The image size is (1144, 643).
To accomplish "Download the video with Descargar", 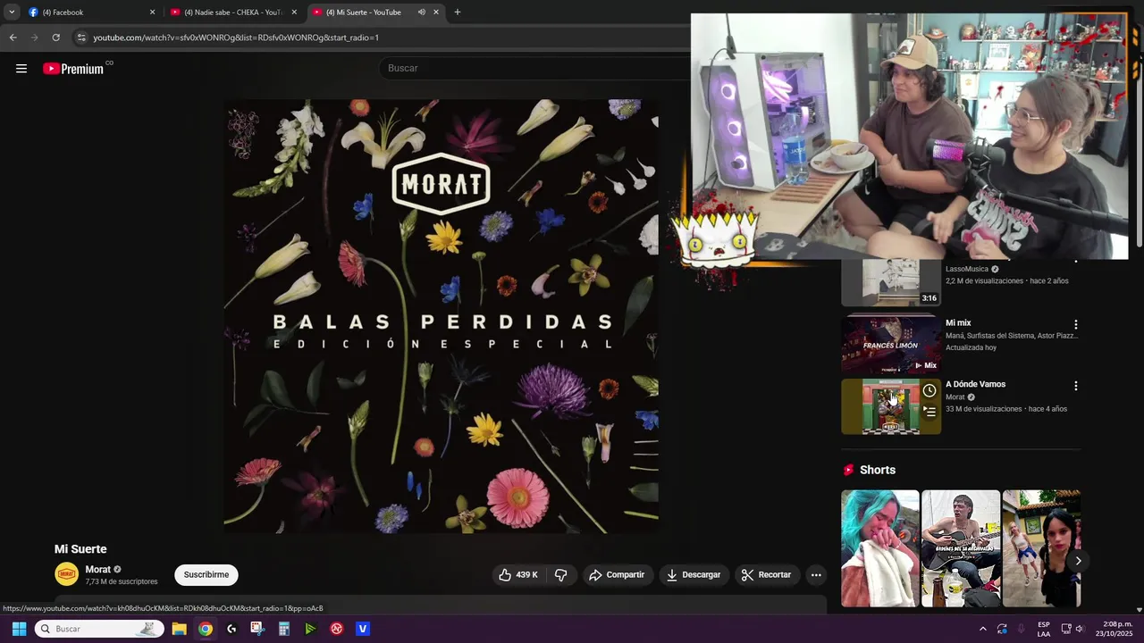I will tap(694, 575).
